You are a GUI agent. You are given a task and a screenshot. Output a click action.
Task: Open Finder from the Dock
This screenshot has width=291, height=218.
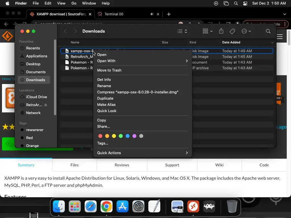pyautogui.click(x=59, y=206)
